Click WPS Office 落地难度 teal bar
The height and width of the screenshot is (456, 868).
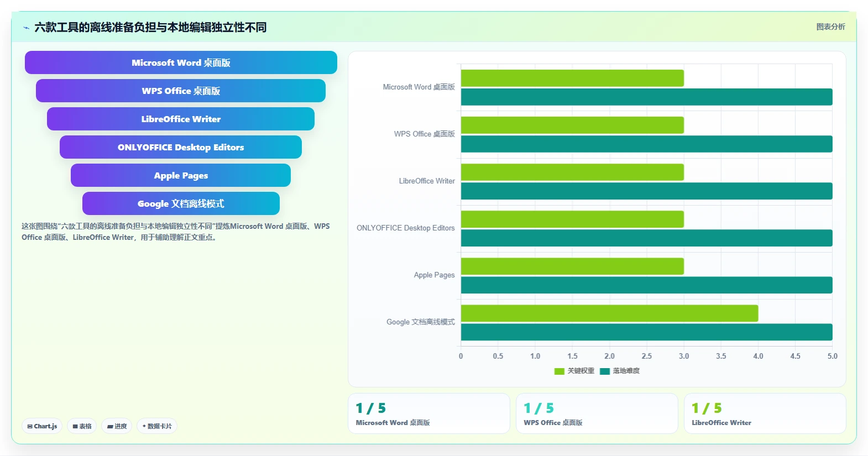pos(646,144)
